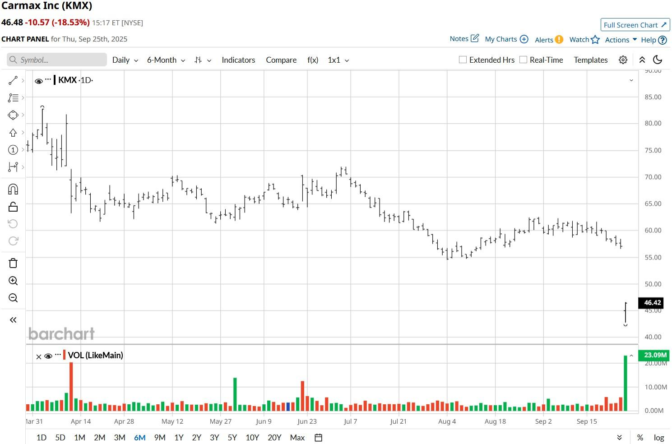672x444 pixels.
Task: Click the VOL red color swatch
Action: point(65,355)
